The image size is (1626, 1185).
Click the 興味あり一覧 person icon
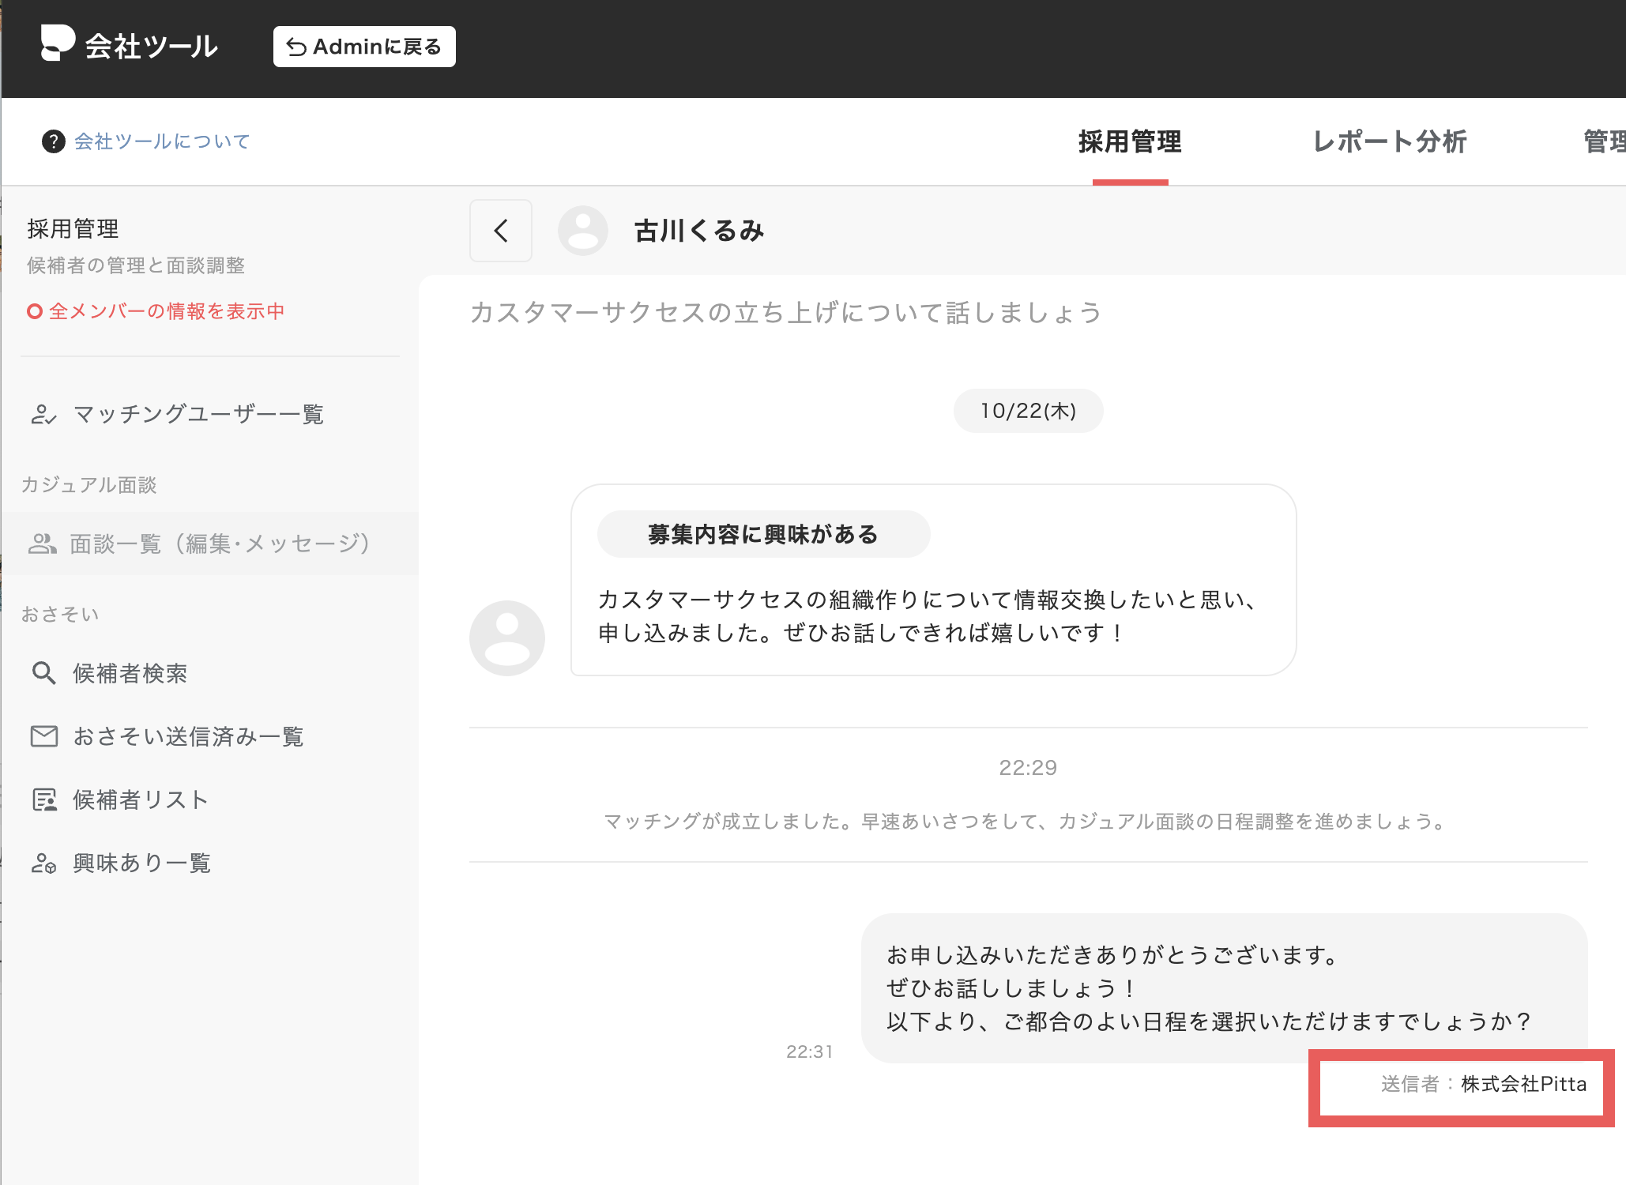coord(43,863)
